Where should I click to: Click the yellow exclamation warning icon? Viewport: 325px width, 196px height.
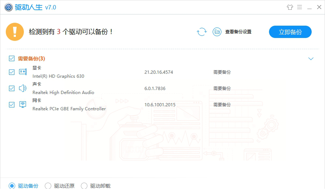point(15,32)
